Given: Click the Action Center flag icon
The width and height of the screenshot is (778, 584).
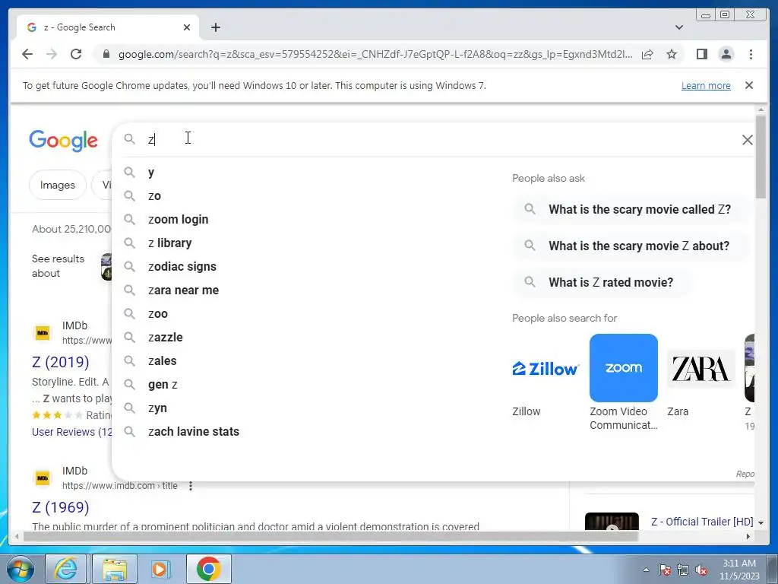Looking at the screenshot, I should (x=665, y=570).
